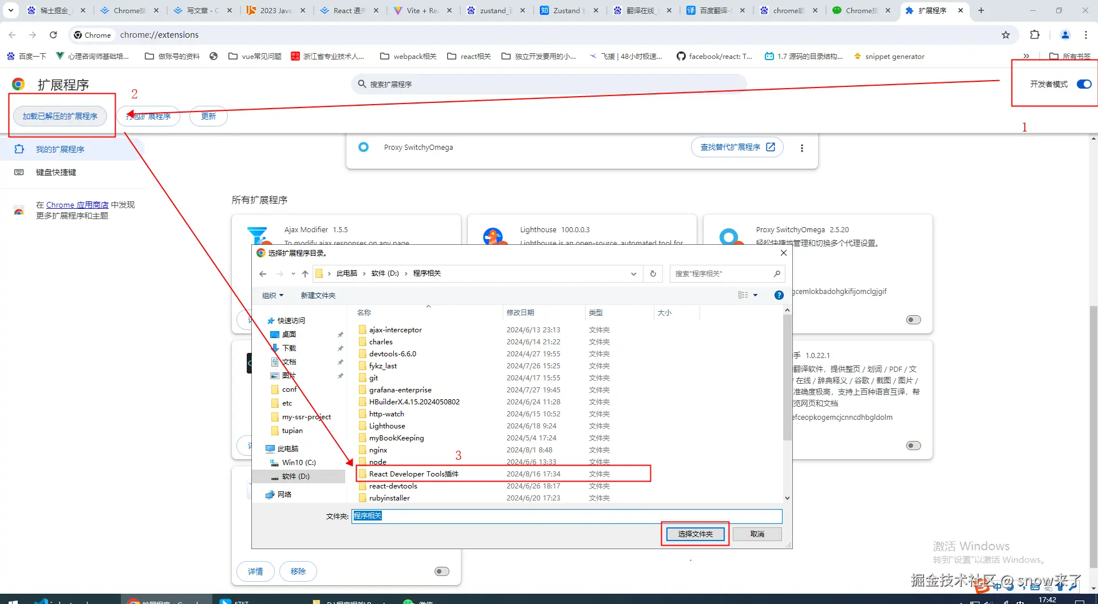Toggle the extension beside the 移除 button

point(442,571)
